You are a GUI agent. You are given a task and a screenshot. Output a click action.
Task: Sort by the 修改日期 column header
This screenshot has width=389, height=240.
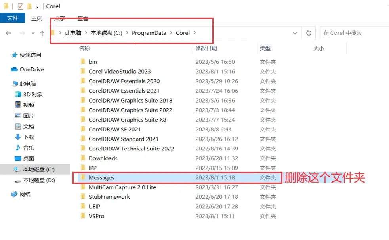pos(206,48)
